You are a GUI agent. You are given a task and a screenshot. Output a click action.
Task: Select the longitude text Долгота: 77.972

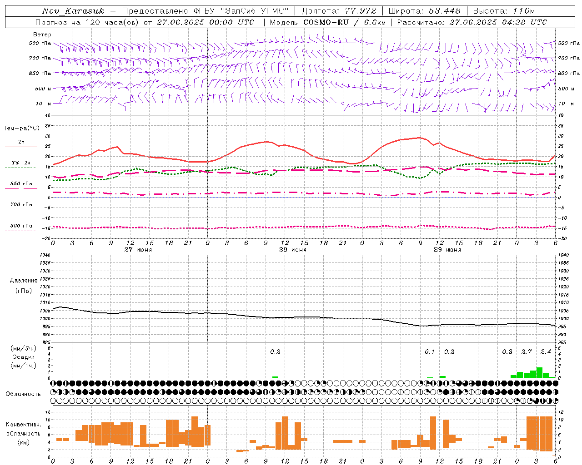(x=339, y=11)
